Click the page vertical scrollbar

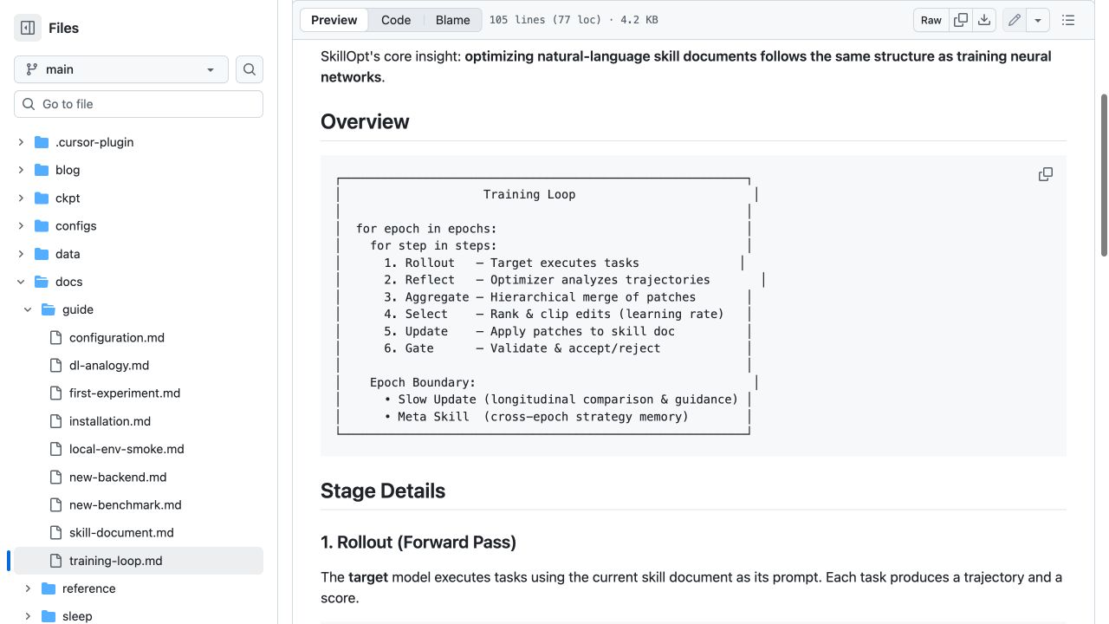pyautogui.click(x=1104, y=173)
